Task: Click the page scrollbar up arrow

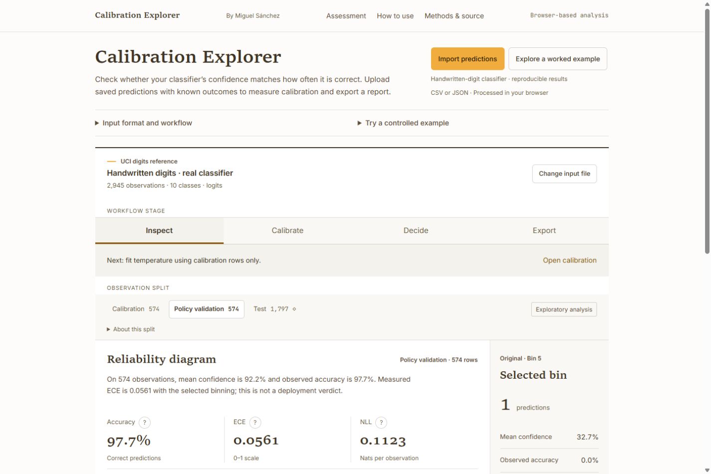Action: point(707,4)
